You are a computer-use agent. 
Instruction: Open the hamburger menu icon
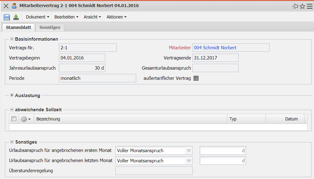pos(309,6)
